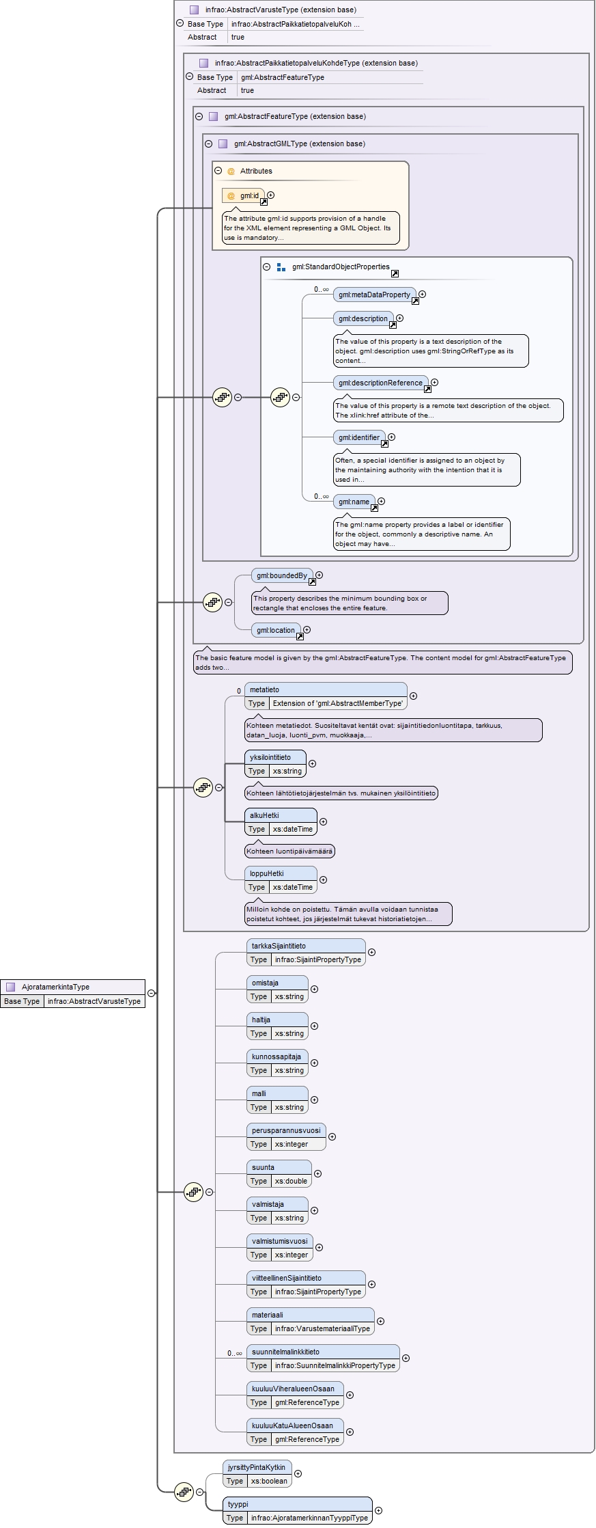Expand gml:identifier element
This screenshot has width=596, height=1528.
pos(392,437)
